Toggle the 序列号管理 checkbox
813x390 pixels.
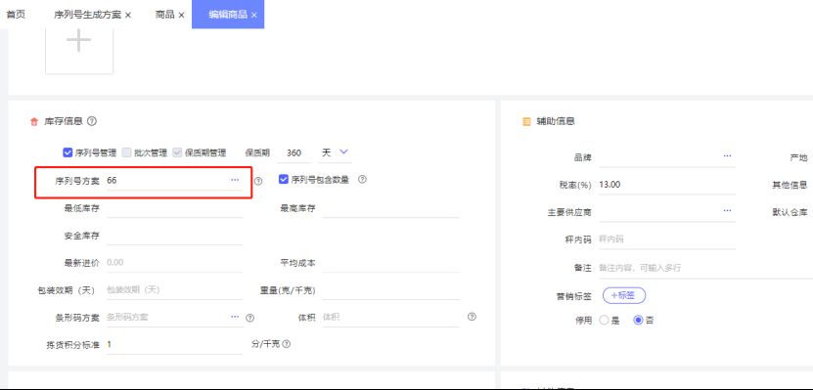coord(68,152)
